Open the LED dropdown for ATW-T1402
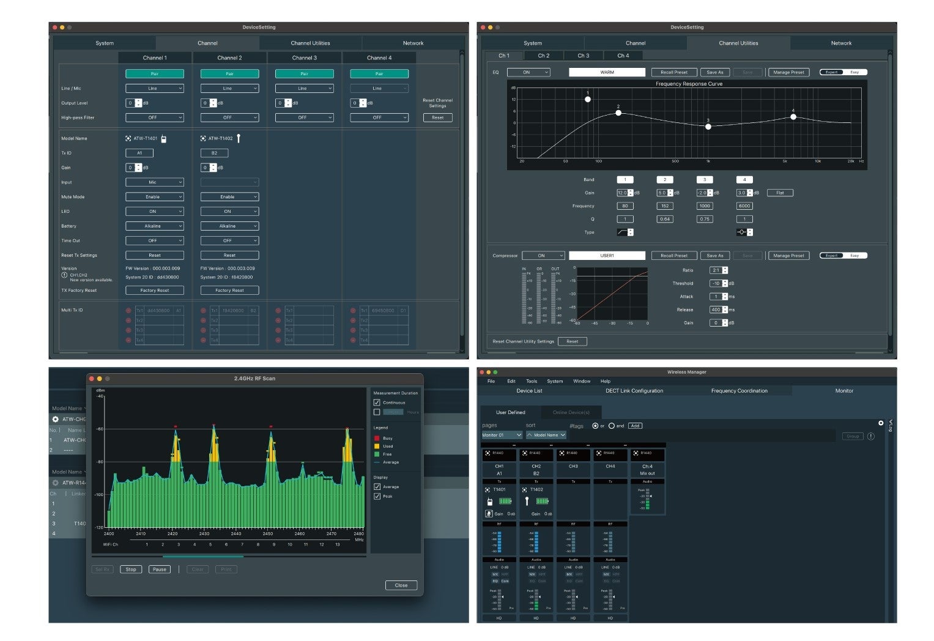The image size is (934, 641). (x=229, y=212)
